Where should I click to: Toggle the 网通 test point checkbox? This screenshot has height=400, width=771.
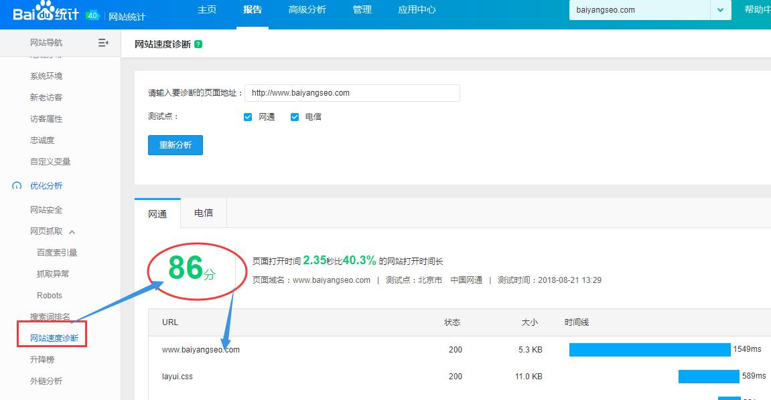tap(248, 117)
